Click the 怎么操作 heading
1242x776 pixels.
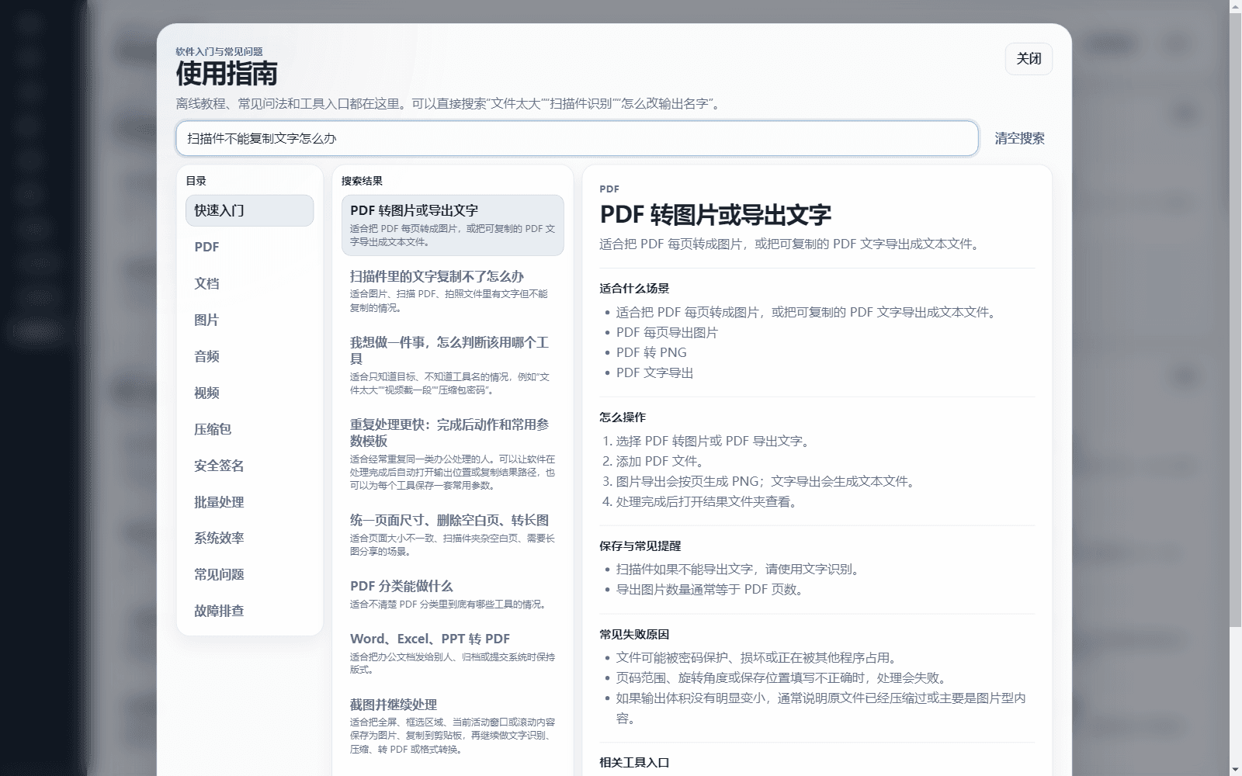(x=623, y=417)
